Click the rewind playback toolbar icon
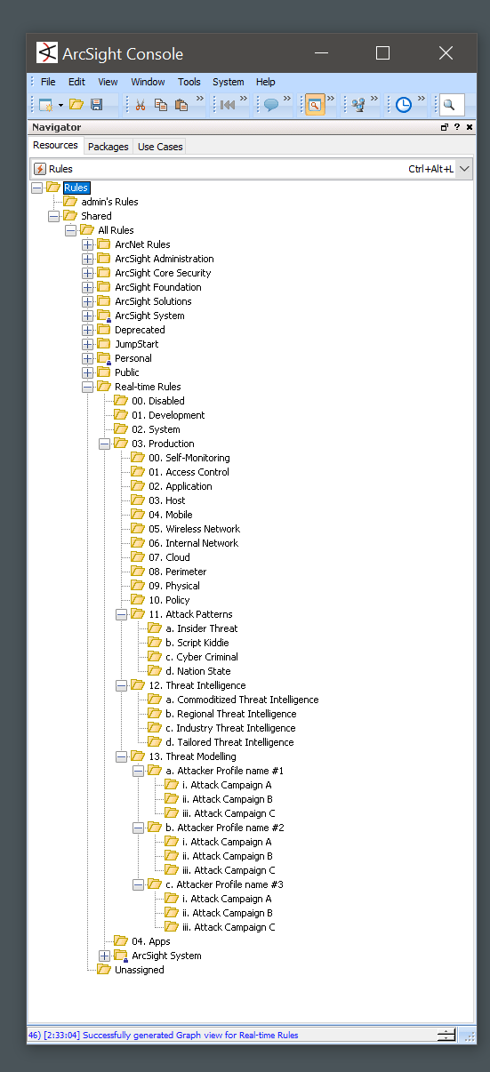Screen dimensions: 490x1072 click(228, 105)
